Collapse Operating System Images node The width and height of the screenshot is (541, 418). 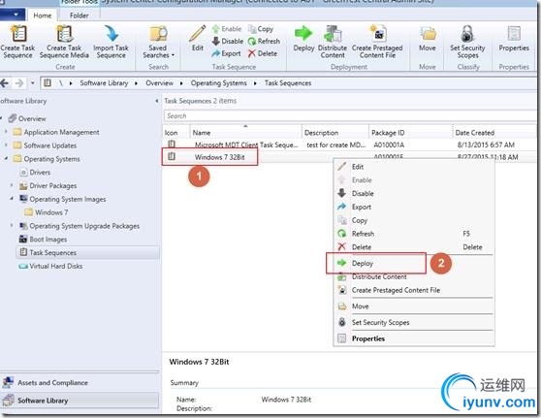click(12, 199)
